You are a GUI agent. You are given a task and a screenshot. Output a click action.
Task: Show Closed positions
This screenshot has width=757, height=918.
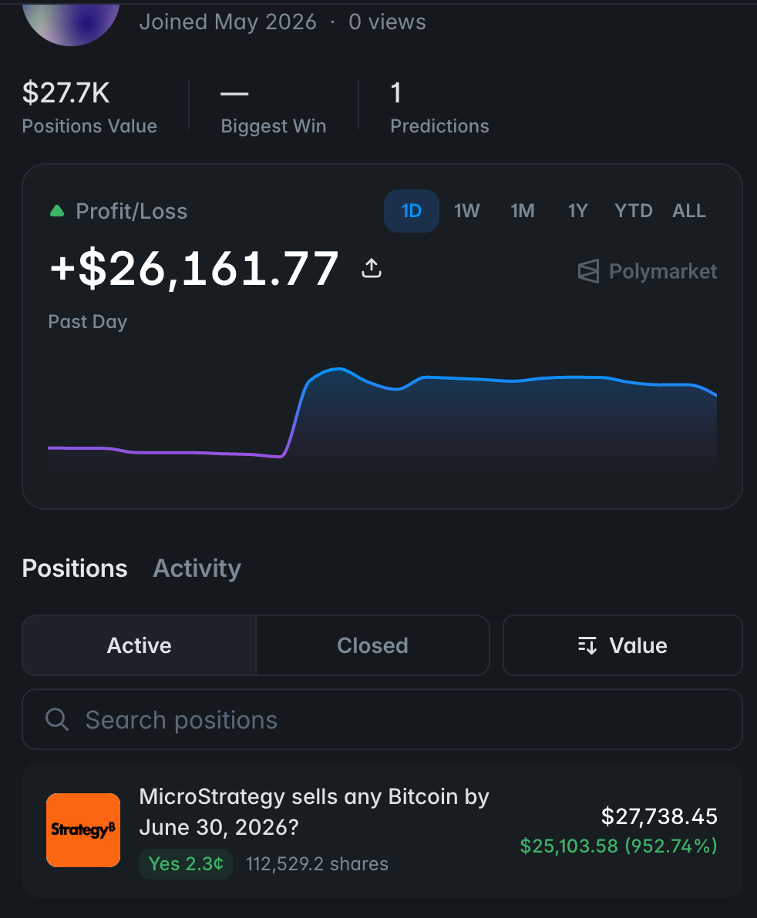(372, 645)
